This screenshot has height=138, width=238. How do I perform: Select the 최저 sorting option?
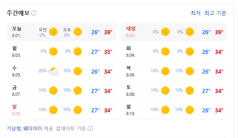(x=196, y=13)
